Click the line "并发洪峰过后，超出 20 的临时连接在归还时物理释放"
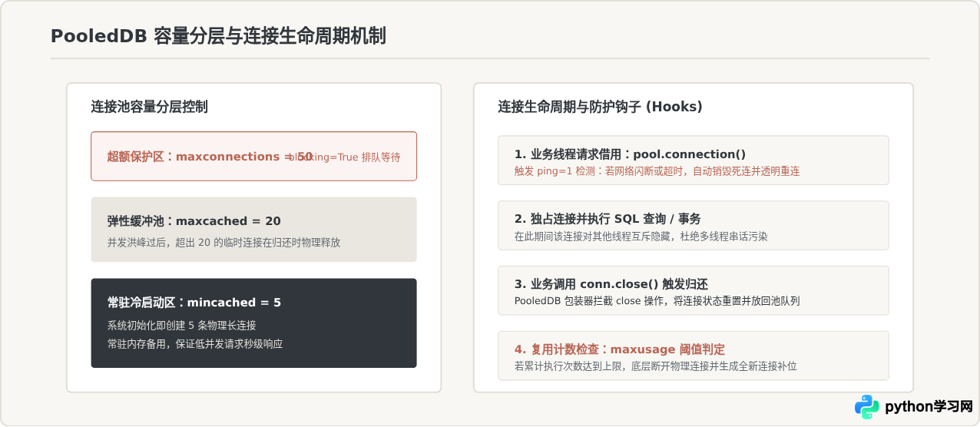 tap(223, 242)
